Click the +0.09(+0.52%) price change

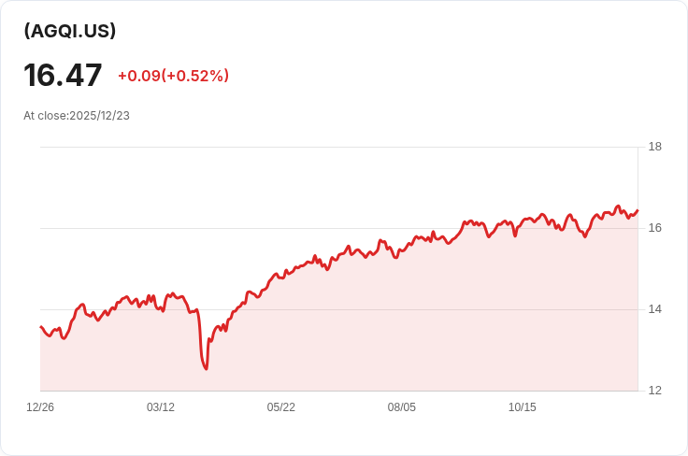pos(173,76)
